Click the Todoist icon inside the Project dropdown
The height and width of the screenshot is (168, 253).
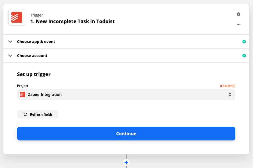point(22,94)
